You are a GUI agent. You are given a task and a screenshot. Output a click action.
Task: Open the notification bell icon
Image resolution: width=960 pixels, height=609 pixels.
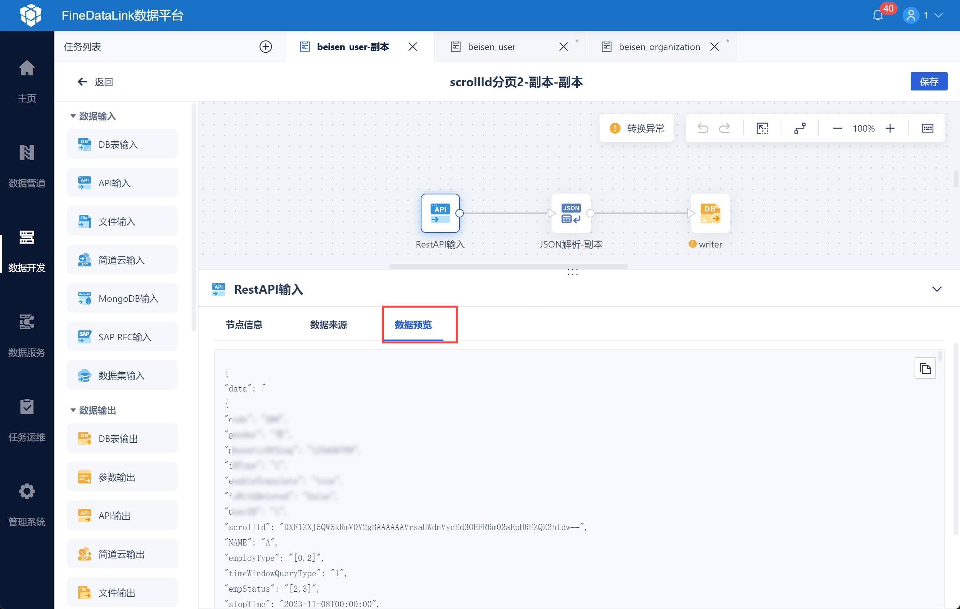point(878,15)
